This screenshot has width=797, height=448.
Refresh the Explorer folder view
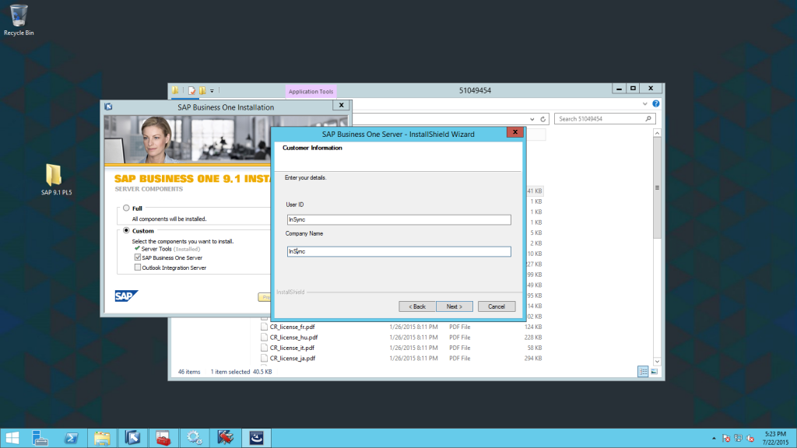(x=542, y=119)
